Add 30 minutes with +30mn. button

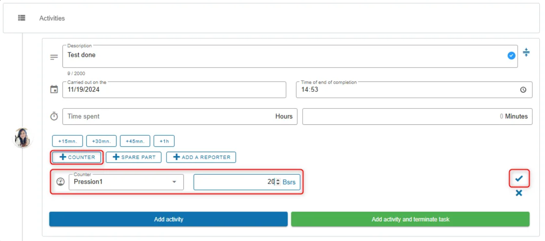click(101, 141)
